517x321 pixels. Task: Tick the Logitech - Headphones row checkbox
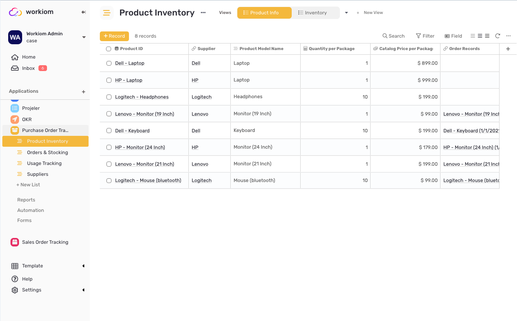tap(109, 97)
